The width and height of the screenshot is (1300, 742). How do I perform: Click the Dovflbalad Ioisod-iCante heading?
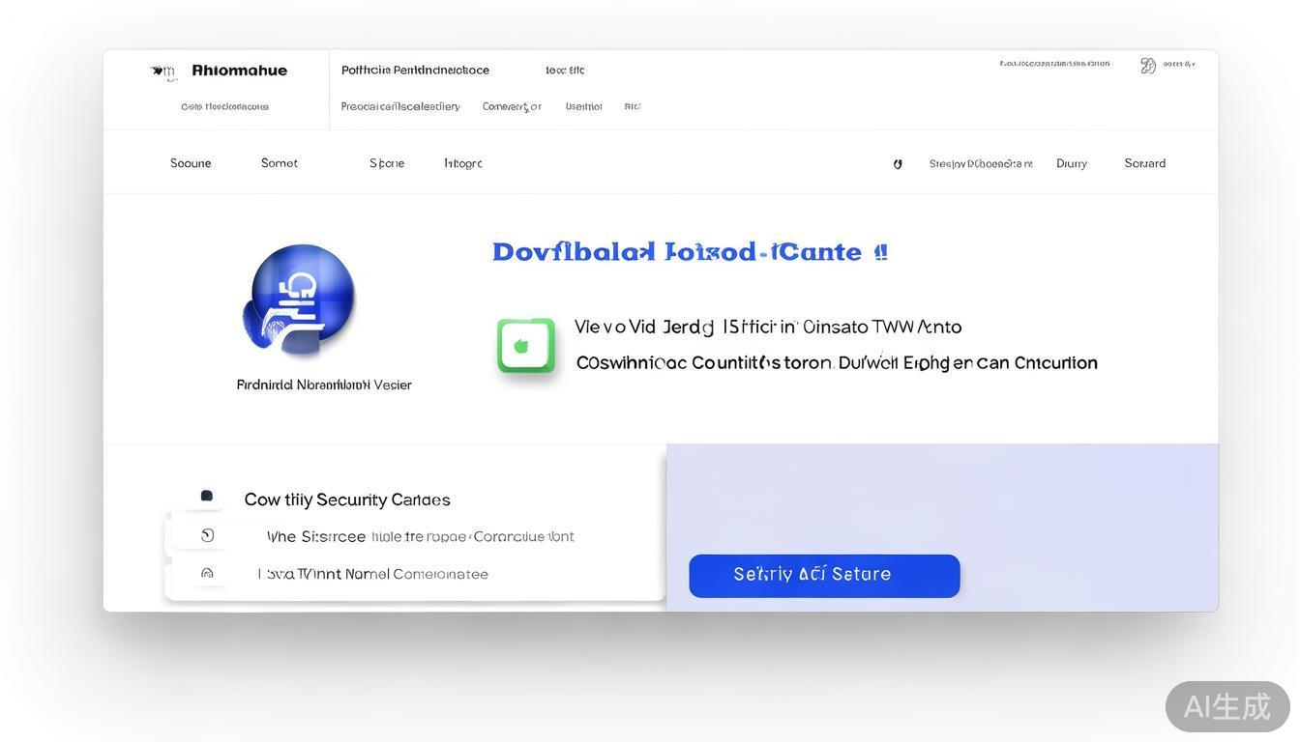pyautogui.click(x=676, y=252)
